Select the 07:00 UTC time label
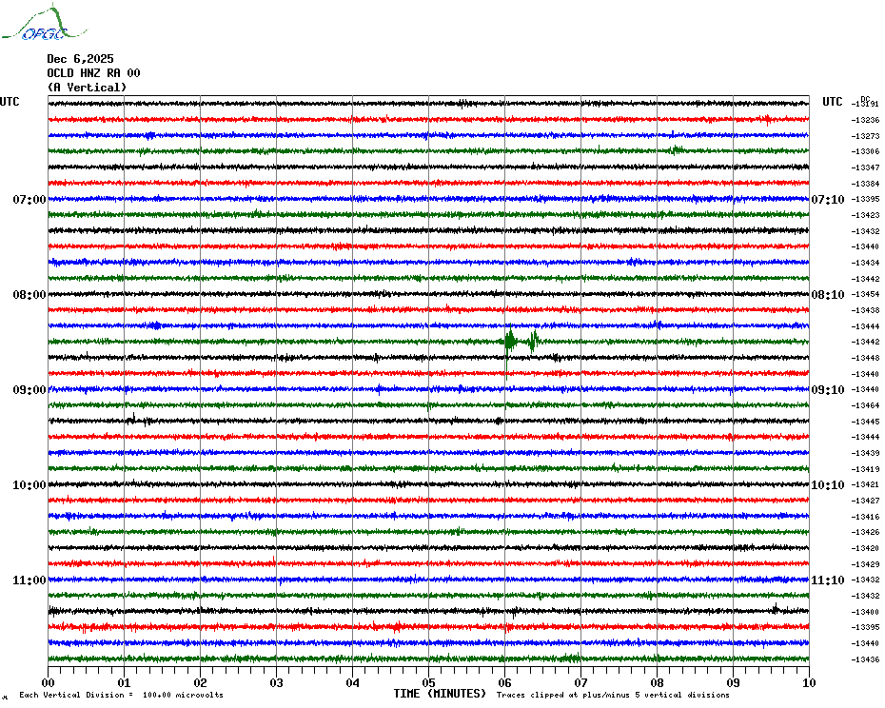885x708 pixels. (29, 199)
